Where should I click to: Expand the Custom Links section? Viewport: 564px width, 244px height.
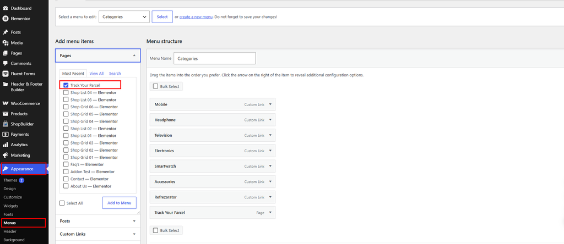pyautogui.click(x=98, y=234)
